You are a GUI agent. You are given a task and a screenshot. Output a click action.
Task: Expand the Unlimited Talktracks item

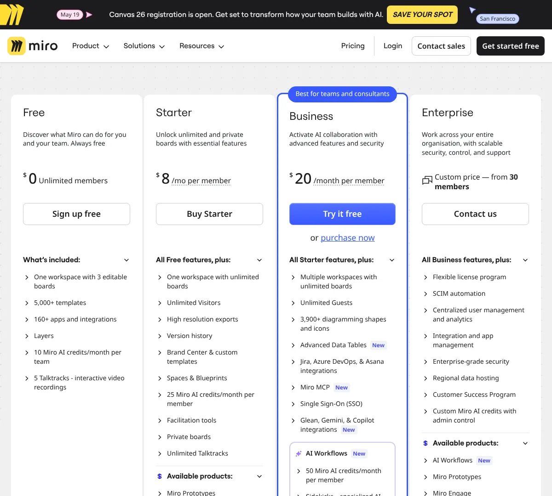(x=209, y=453)
